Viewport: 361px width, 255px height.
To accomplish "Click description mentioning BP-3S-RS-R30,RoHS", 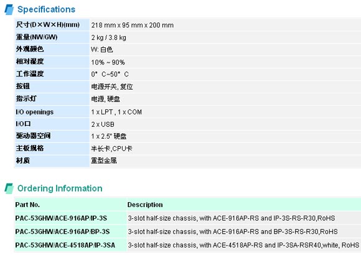I will pyautogui.click(x=233, y=231).
